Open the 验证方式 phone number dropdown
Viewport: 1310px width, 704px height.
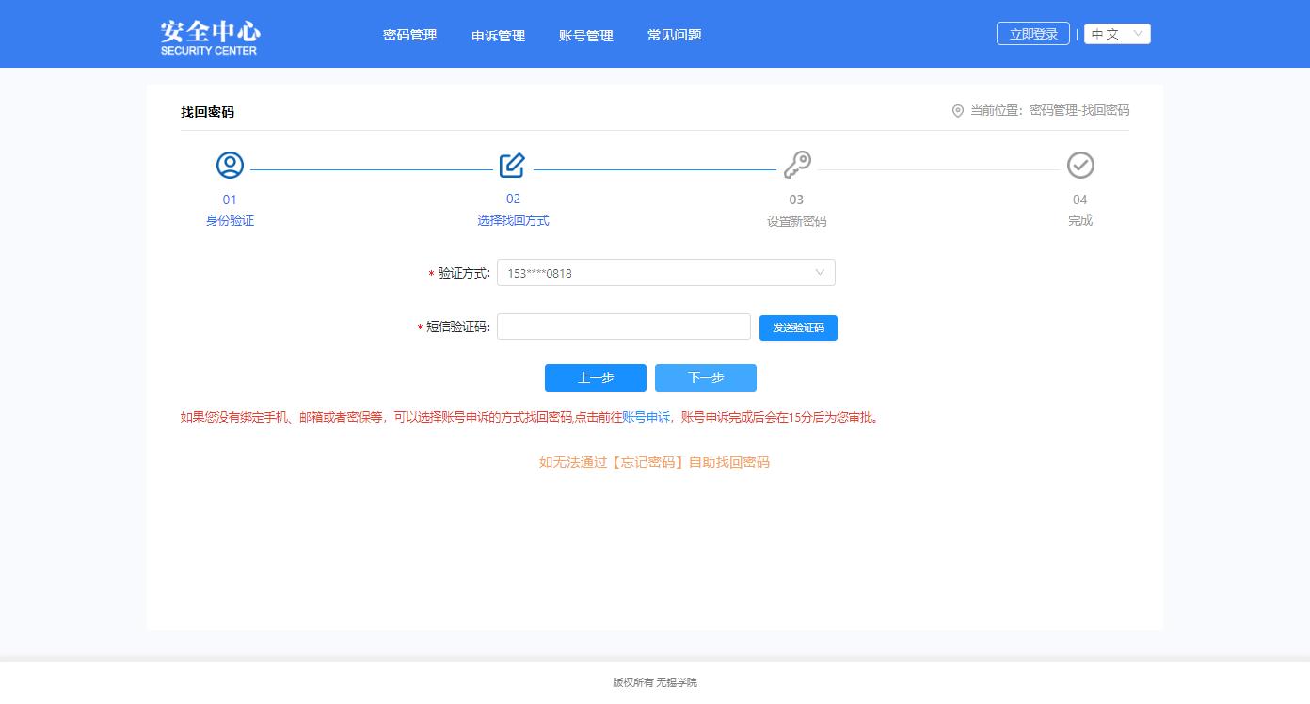pos(664,273)
